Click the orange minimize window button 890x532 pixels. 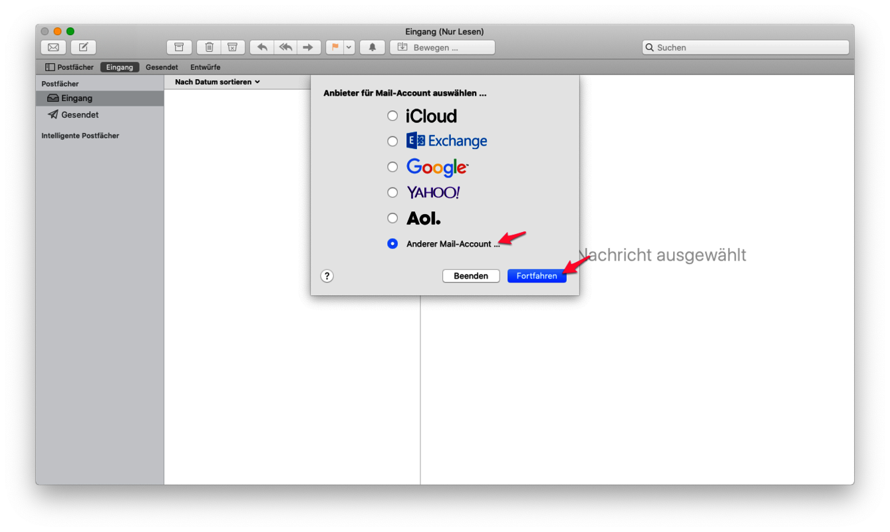point(58,31)
